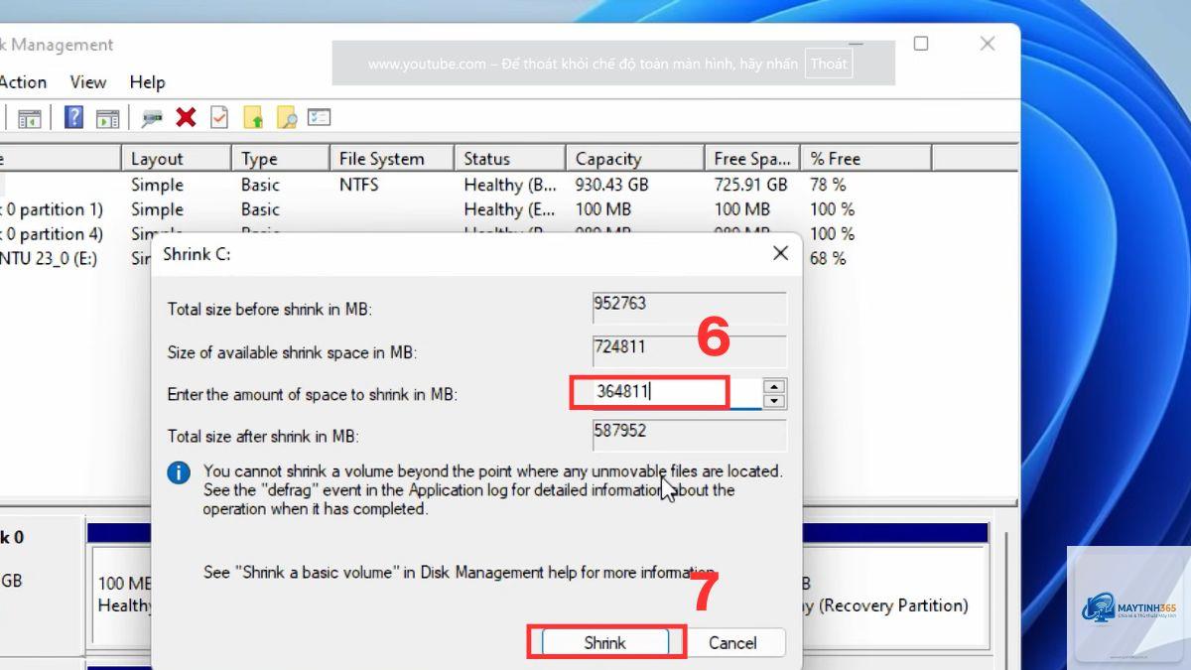Click the available shrink space value 724811
The width and height of the screenshot is (1191, 670).
(689, 350)
